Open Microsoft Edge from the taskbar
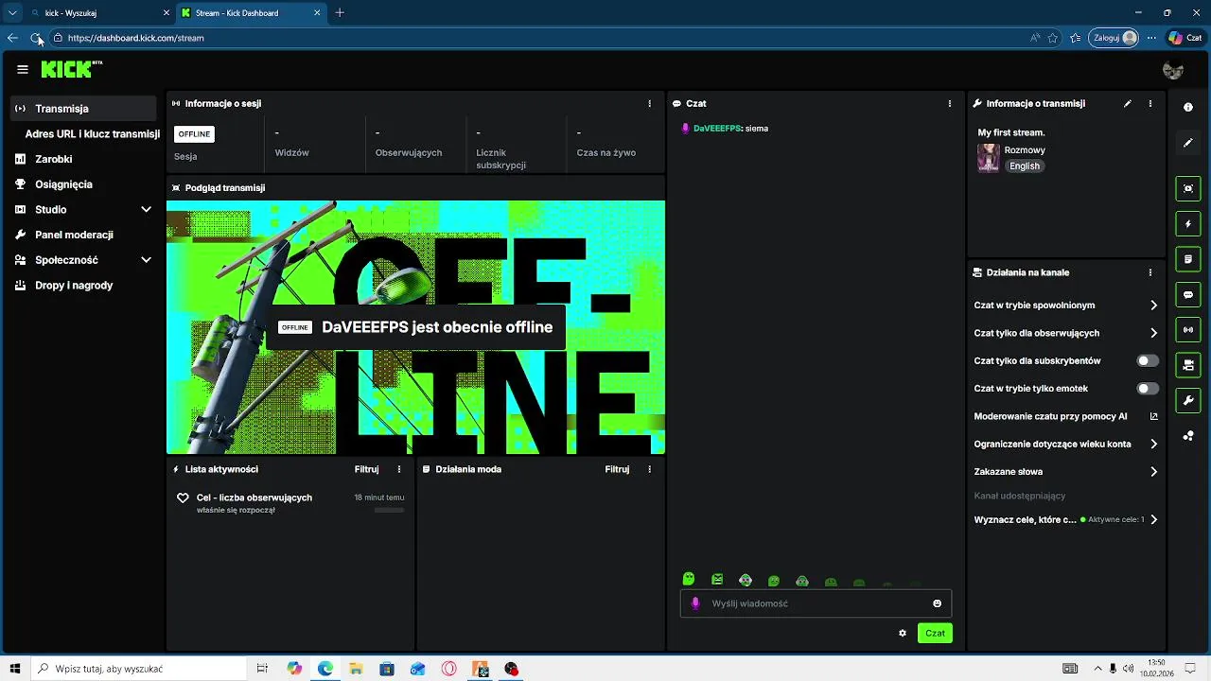 pyautogui.click(x=325, y=669)
